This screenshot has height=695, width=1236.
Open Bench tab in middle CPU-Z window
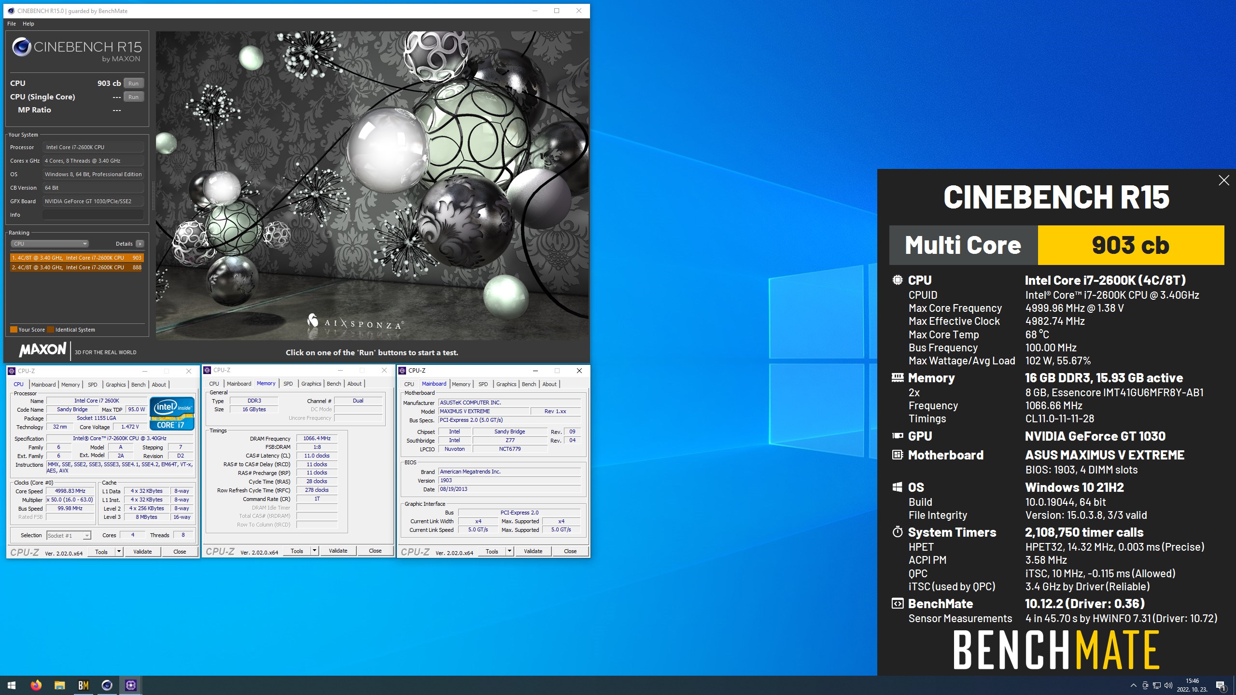pyautogui.click(x=334, y=384)
